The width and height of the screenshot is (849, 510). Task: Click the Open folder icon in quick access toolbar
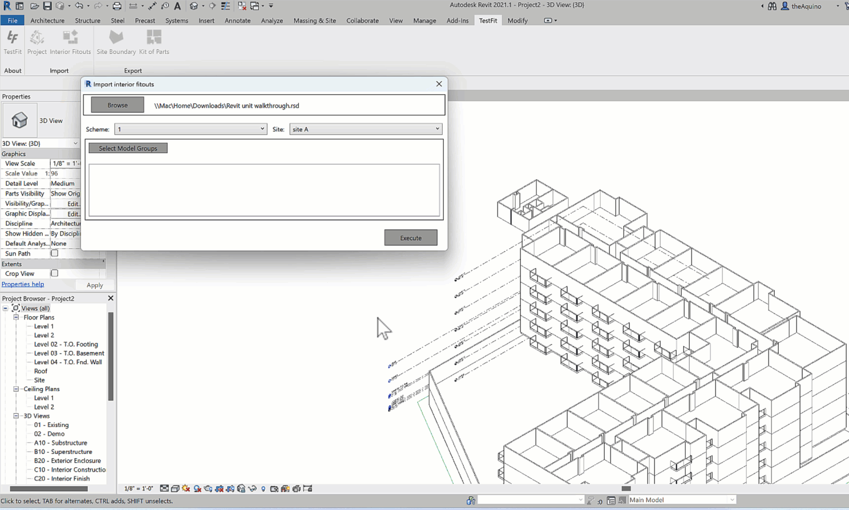pos(35,6)
